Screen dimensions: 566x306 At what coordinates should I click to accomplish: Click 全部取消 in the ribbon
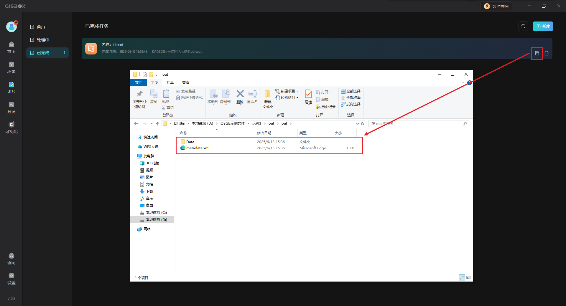[351, 98]
